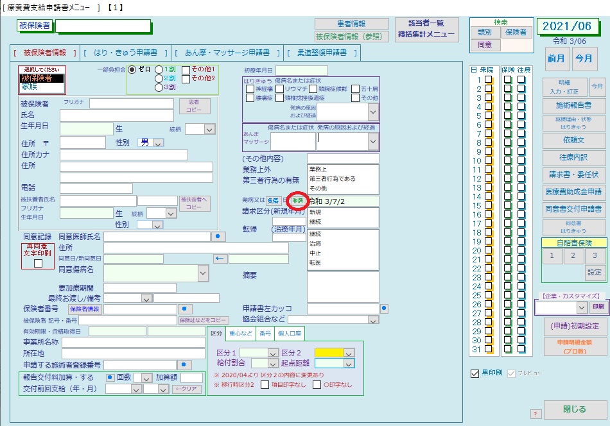This screenshot has width=610, height=426.
Task: Check the 腰痛症 checkbox
Action: click(x=250, y=98)
